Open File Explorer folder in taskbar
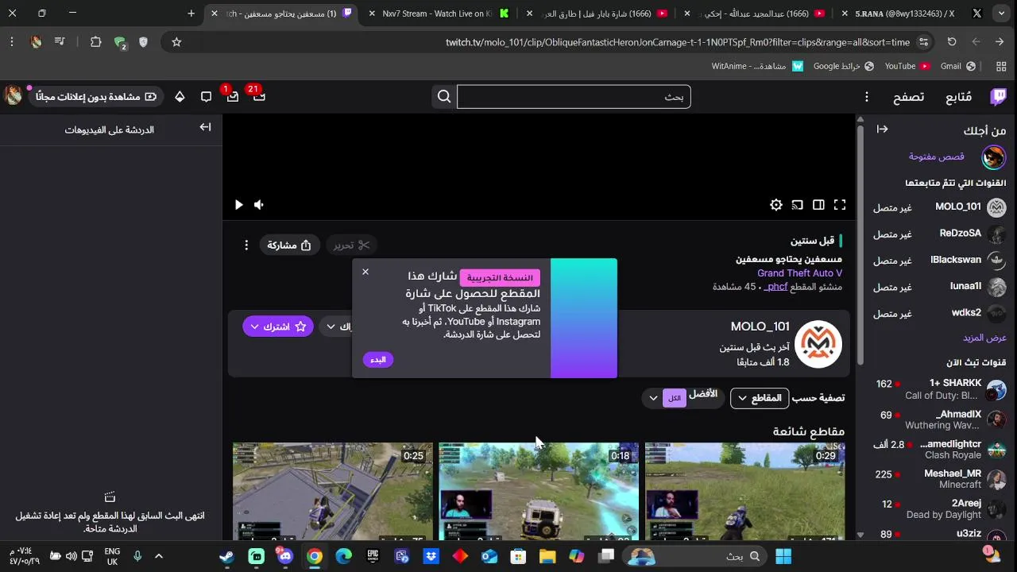 pyautogui.click(x=547, y=557)
